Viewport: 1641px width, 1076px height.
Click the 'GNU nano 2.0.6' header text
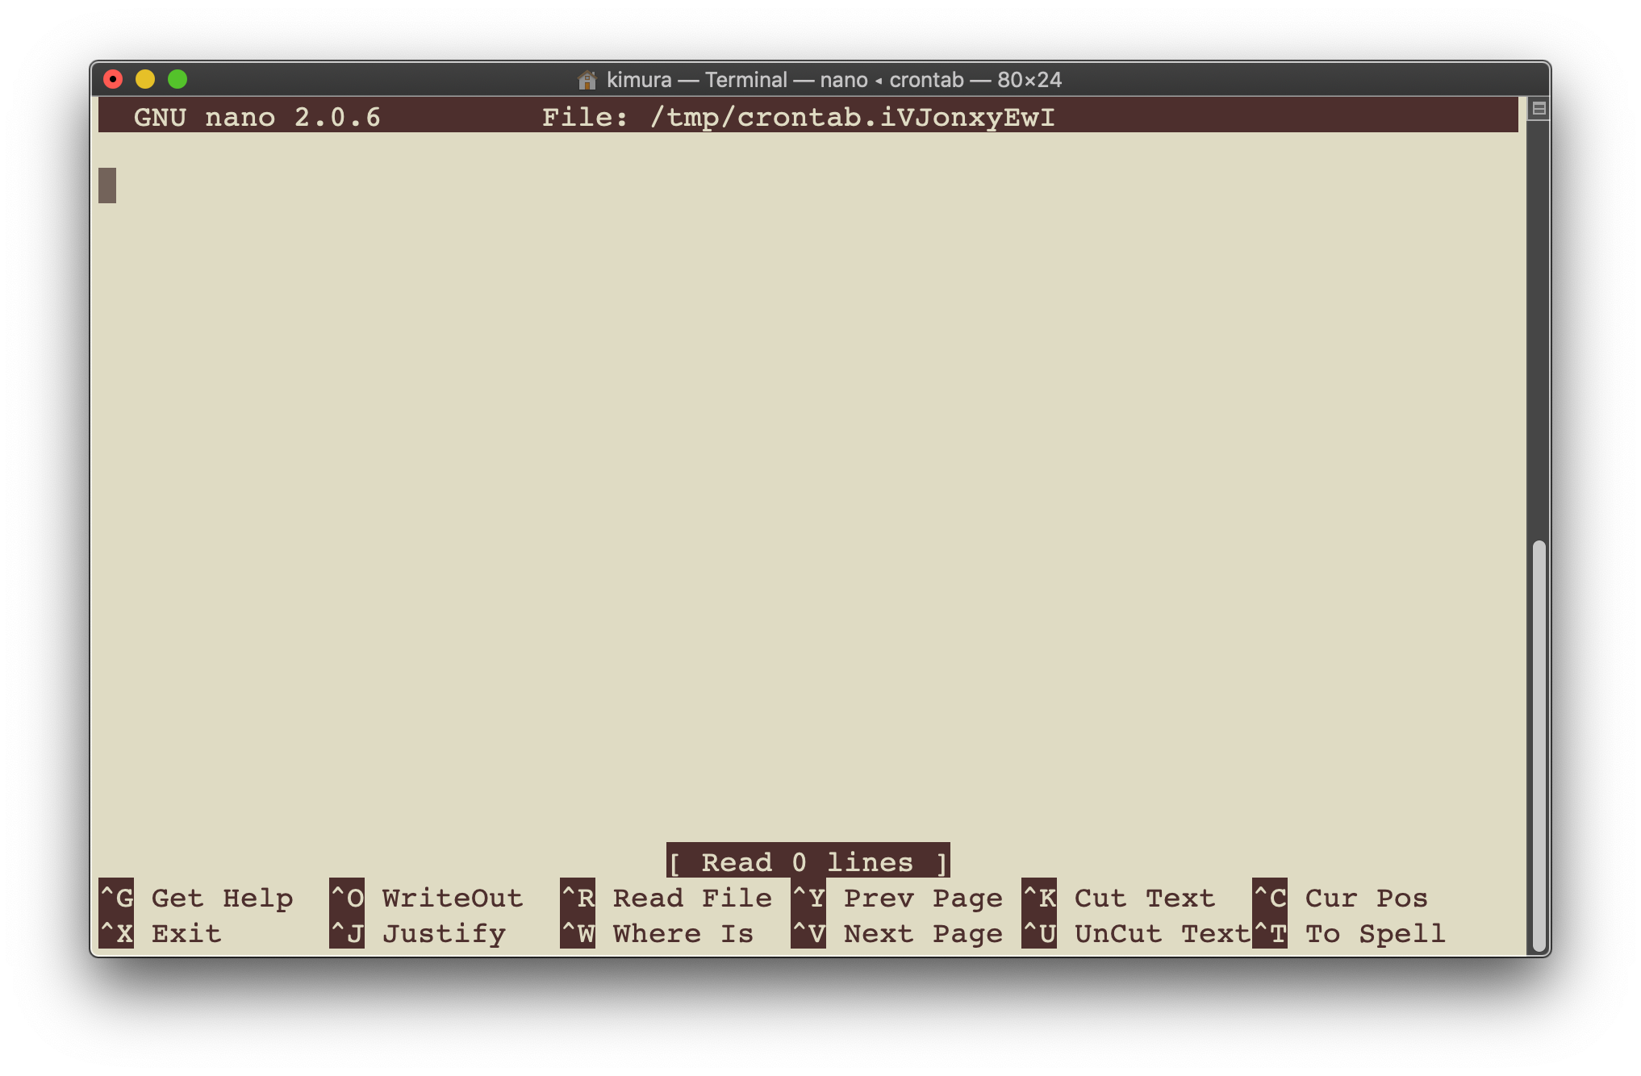[x=257, y=118]
